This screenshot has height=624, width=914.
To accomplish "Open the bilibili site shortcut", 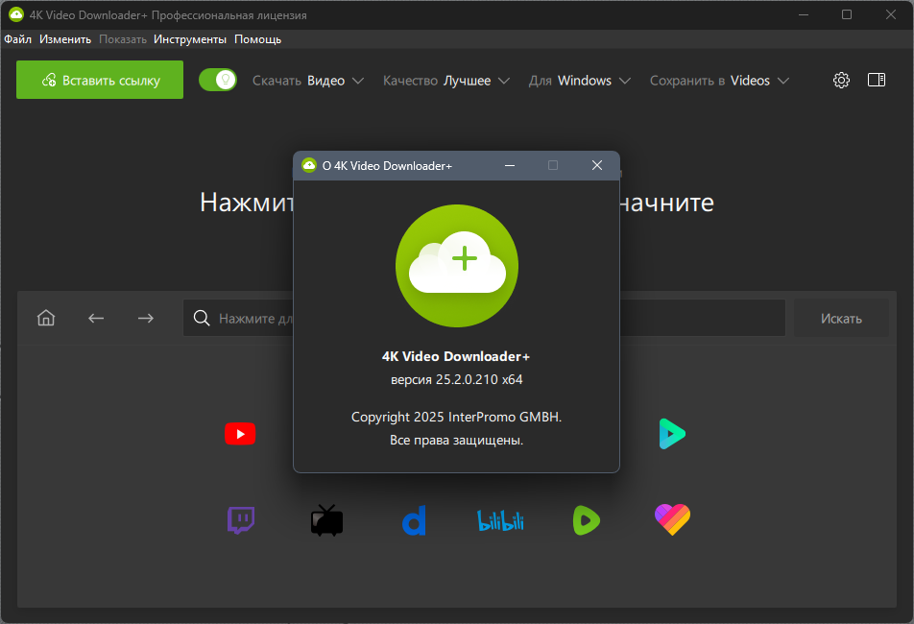I will click(501, 521).
